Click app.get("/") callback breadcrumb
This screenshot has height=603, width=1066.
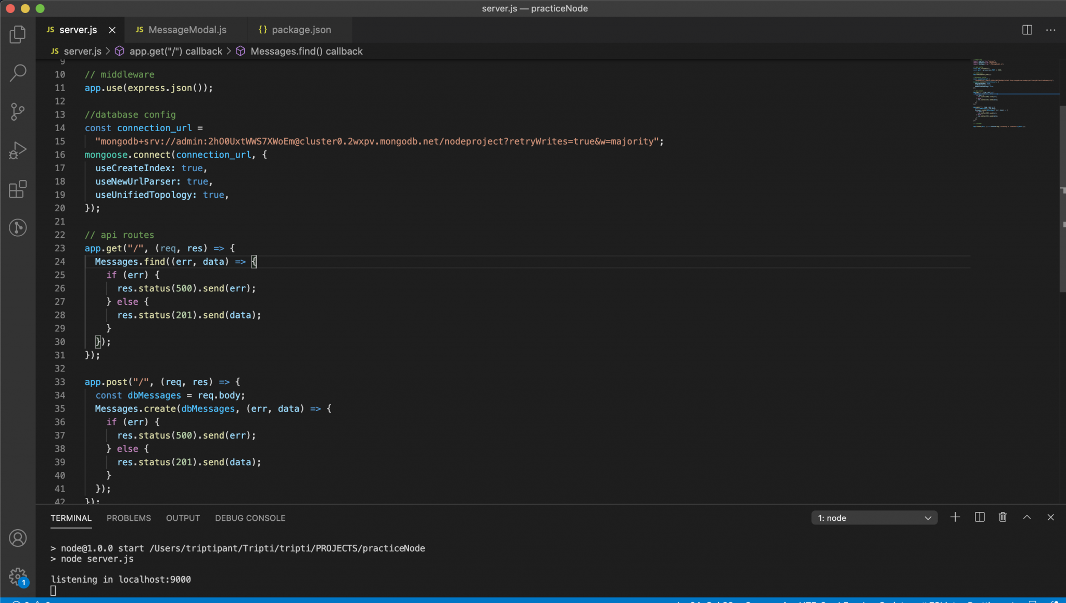click(x=169, y=51)
